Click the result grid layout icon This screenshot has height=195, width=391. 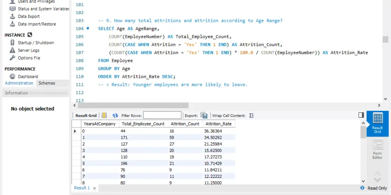click(x=104, y=115)
